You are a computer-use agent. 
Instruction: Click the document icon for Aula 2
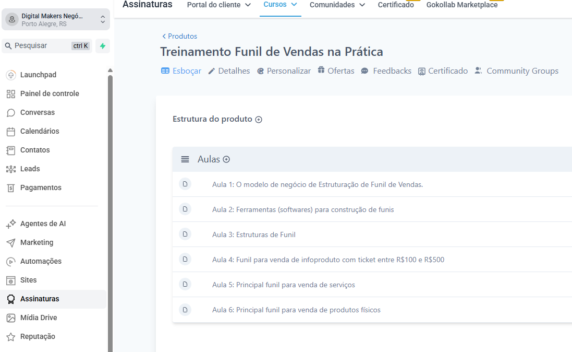tap(185, 209)
